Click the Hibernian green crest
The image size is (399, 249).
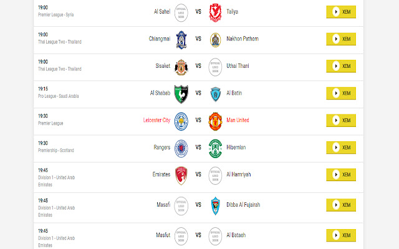(x=216, y=147)
